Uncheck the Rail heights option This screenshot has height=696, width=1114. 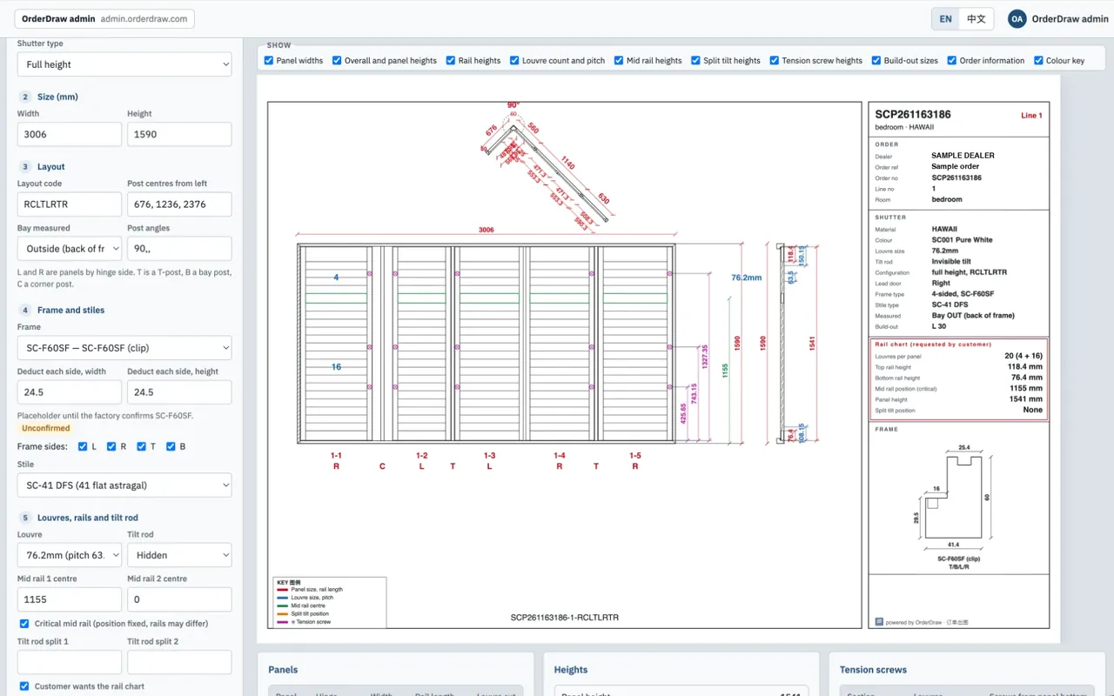[x=451, y=61]
